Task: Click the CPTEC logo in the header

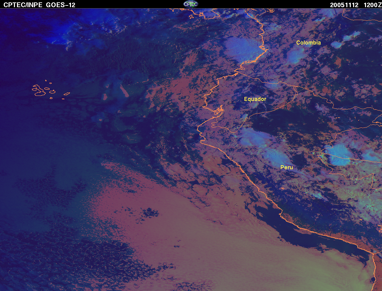Action: (191, 4)
